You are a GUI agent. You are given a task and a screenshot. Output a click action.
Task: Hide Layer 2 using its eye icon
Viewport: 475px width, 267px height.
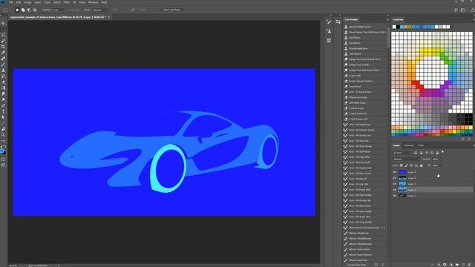click(395, 190)
